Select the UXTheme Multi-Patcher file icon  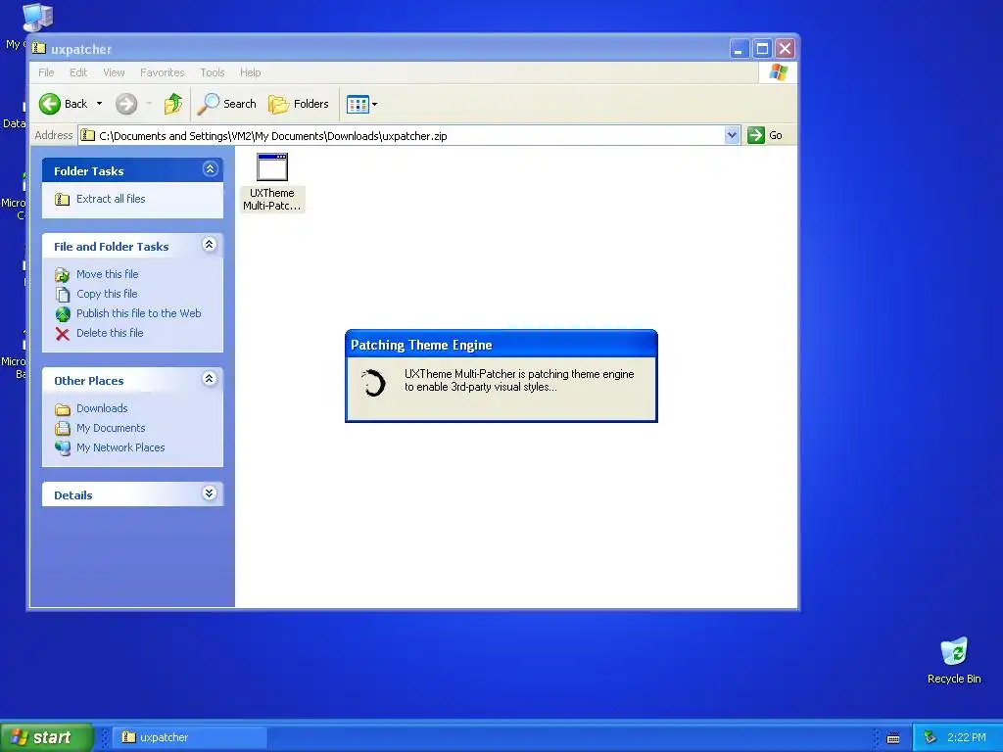[272, 167]
